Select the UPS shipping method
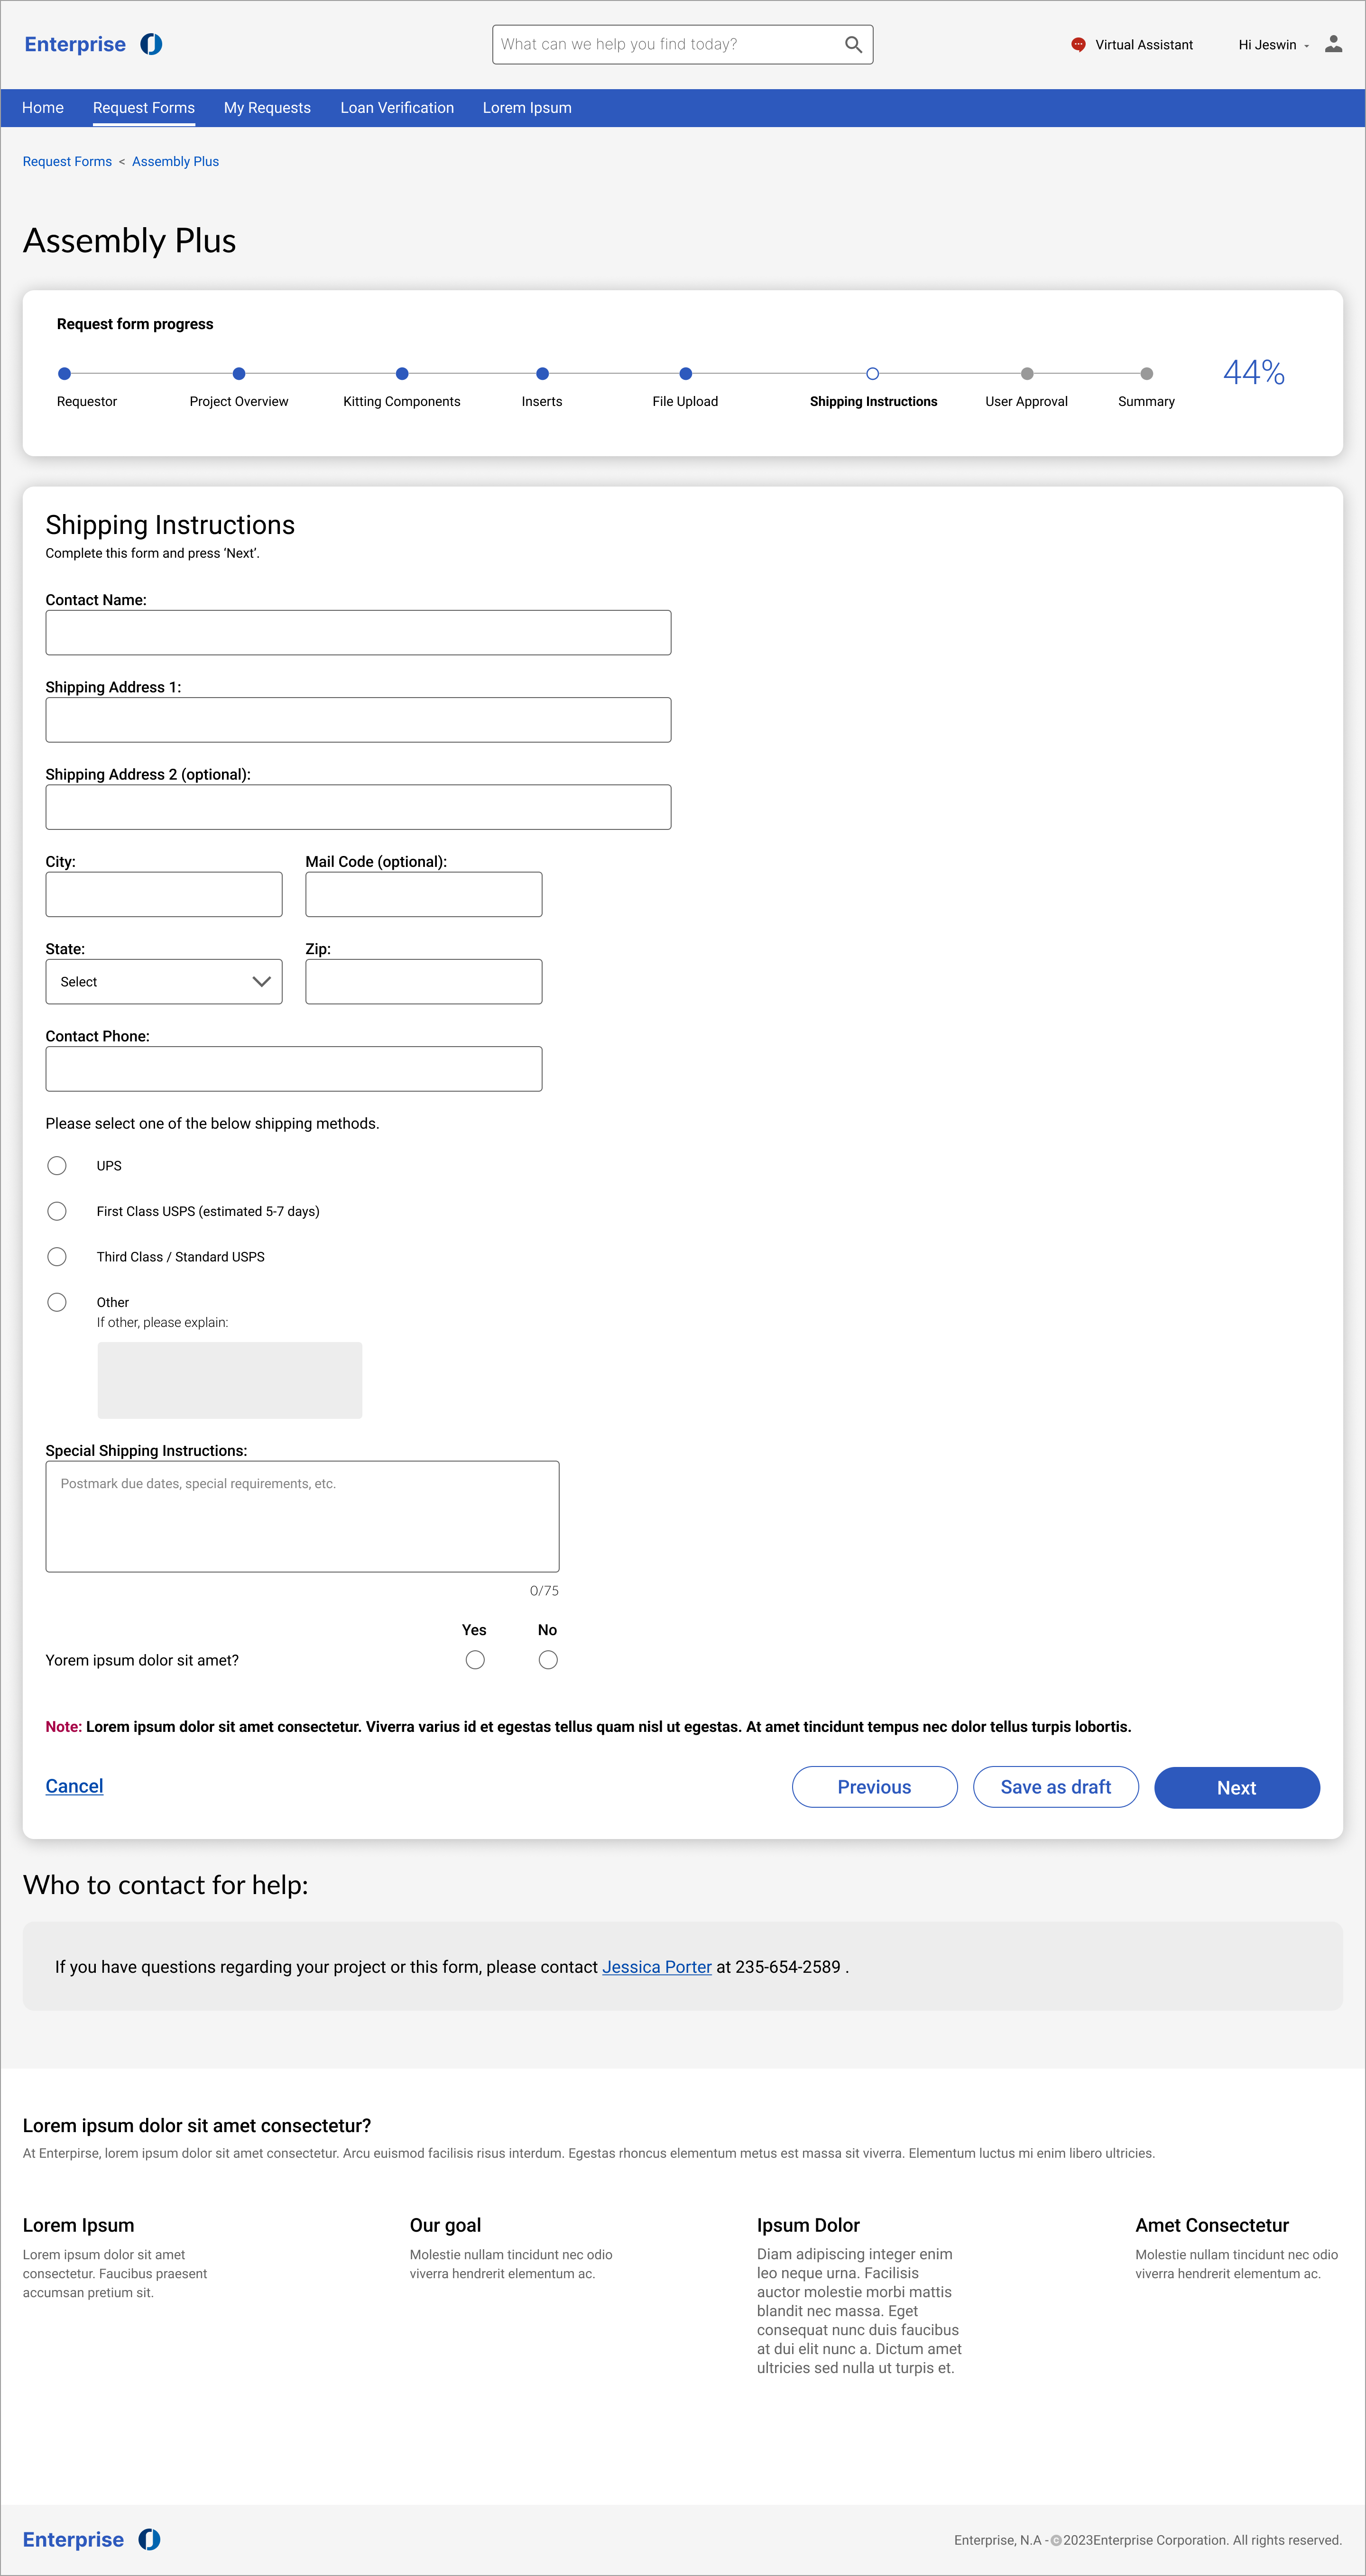This screenshot has height=2576, width=1366. [57, 1166]
